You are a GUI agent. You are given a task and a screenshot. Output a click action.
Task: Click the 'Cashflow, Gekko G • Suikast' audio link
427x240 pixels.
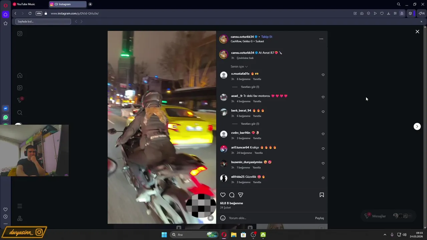(x=247, y=41)
